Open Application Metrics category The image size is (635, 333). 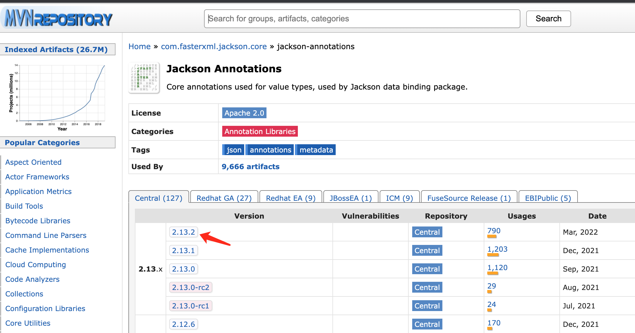pyautogui.click(x=38, y=191)
